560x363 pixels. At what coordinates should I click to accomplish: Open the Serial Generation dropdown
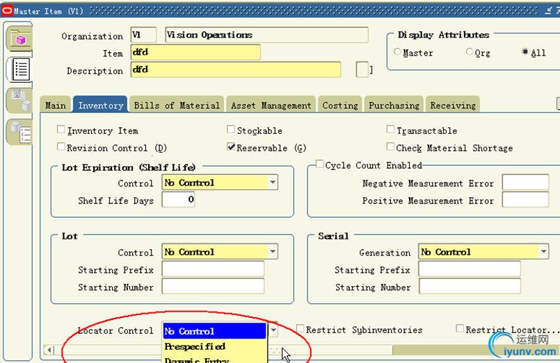pos(543,251)
